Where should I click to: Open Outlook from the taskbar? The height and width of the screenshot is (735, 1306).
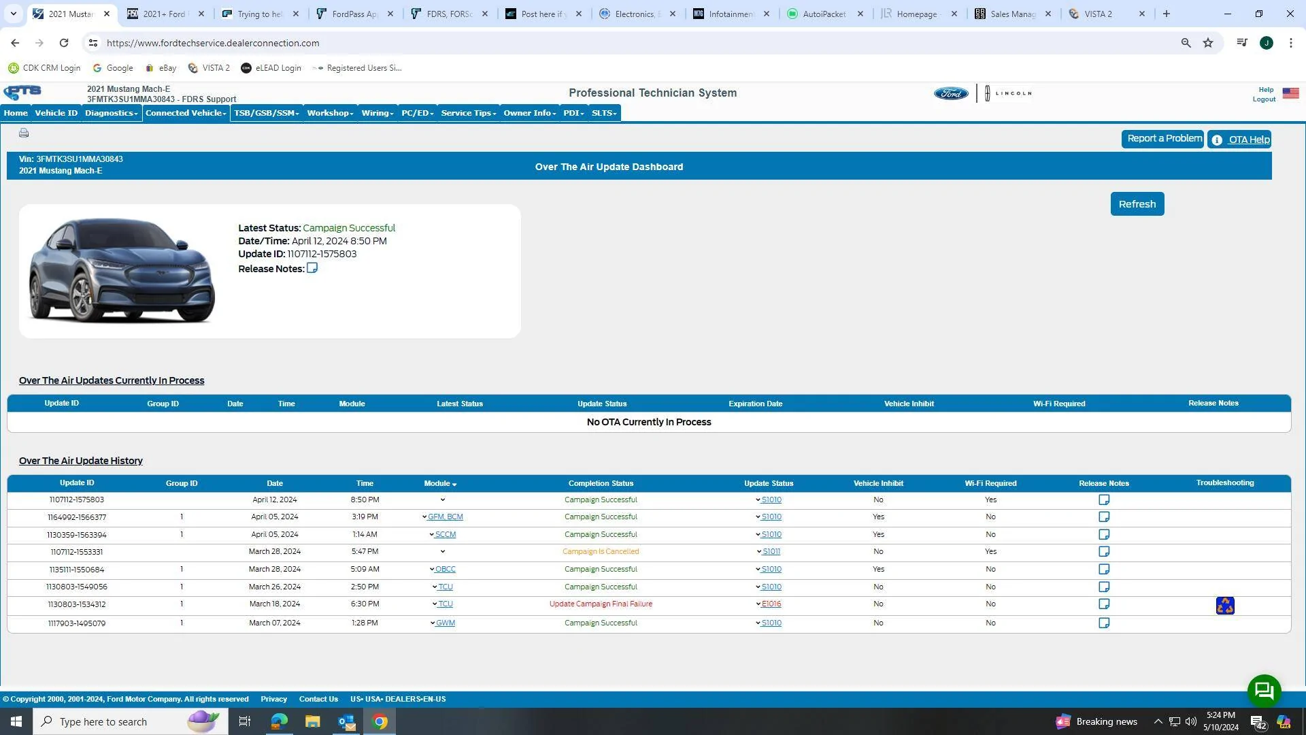pos(346,721)
